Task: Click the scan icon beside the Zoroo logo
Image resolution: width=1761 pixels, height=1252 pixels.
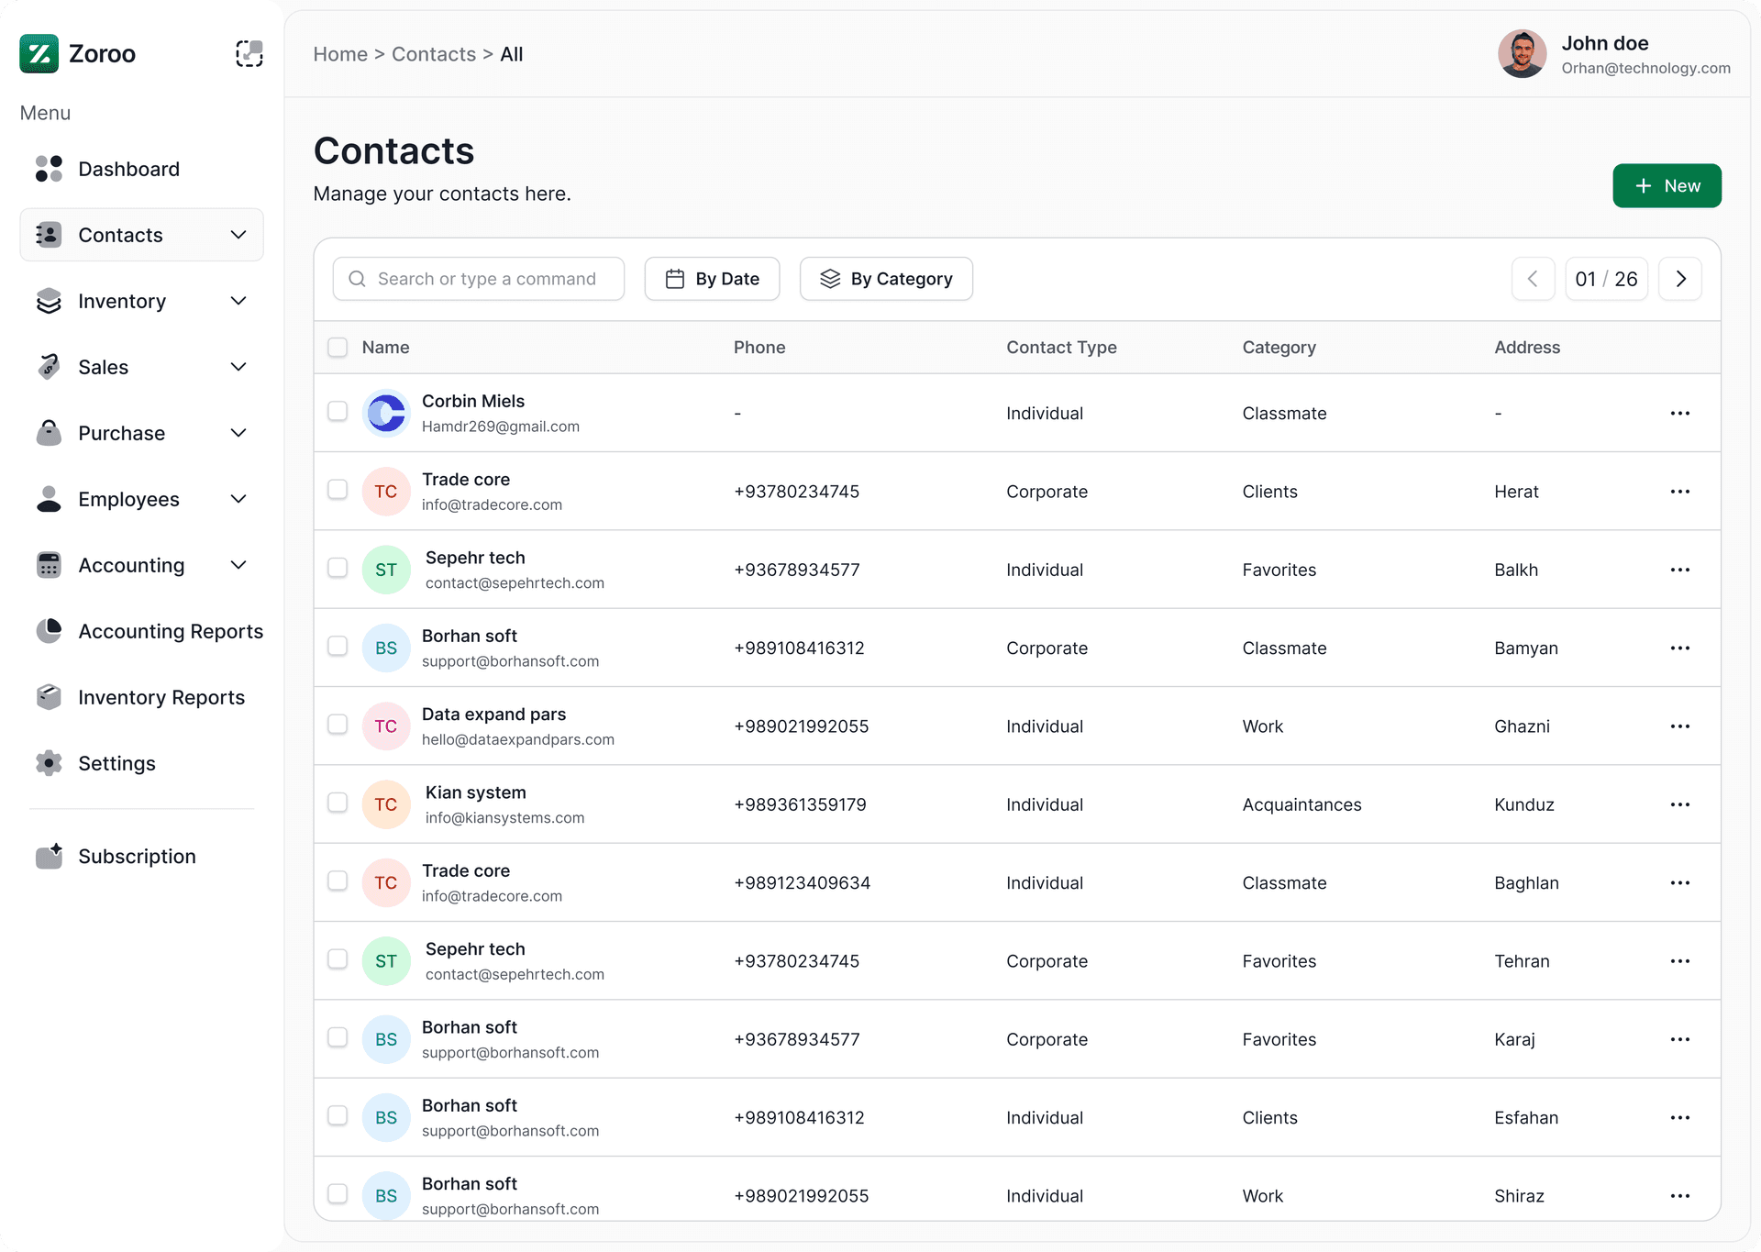Action: (x=249, y=53)
